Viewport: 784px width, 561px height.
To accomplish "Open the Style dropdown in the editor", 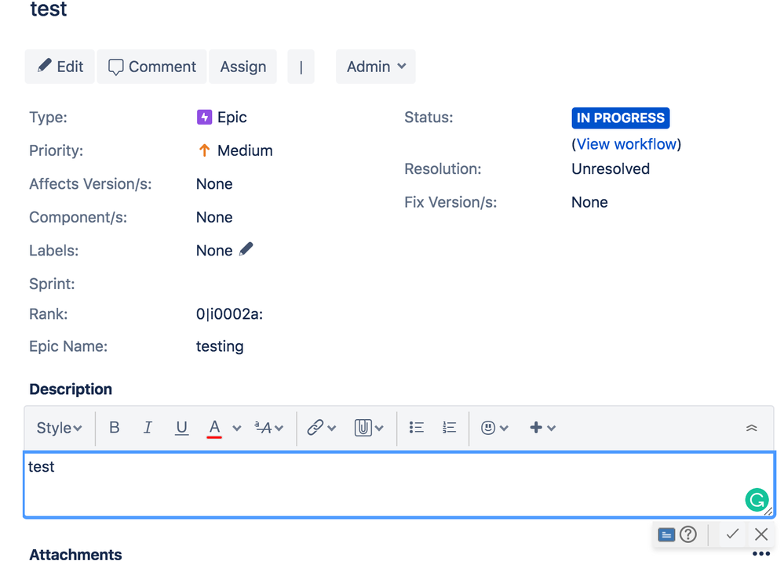I will (x=58, y=428).
